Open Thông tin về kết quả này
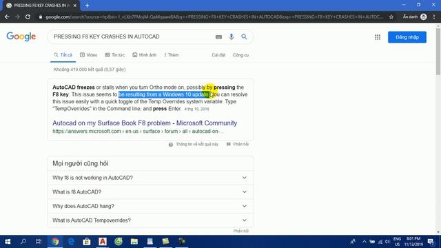The image size is (441, 248). [x=194, y=144]
